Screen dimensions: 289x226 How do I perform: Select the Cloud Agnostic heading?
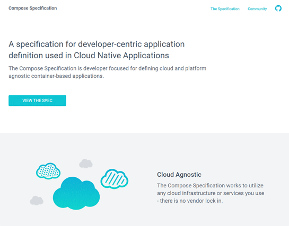[179, 175]
